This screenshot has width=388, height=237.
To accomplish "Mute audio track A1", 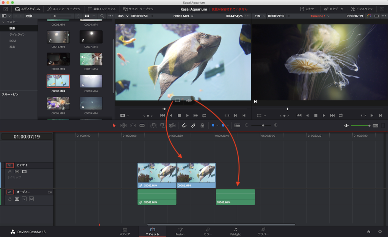I will click(31, 199).
